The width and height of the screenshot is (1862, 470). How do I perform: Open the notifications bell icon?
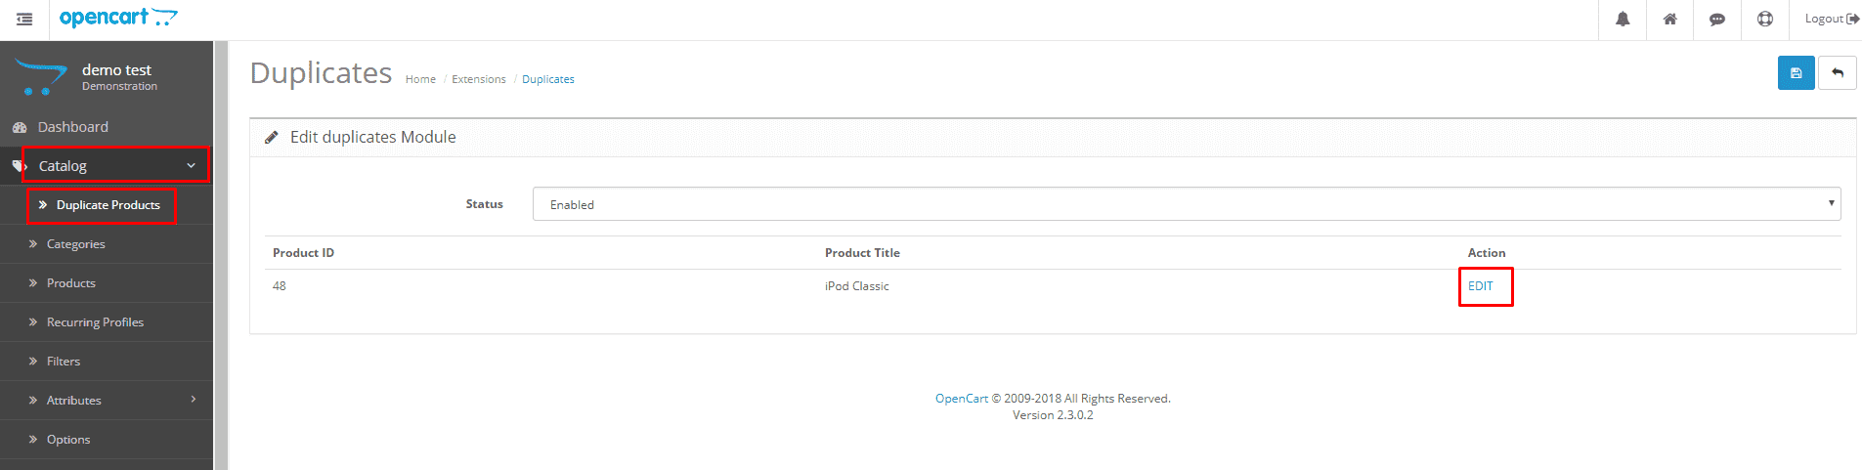pos(1623,20)
